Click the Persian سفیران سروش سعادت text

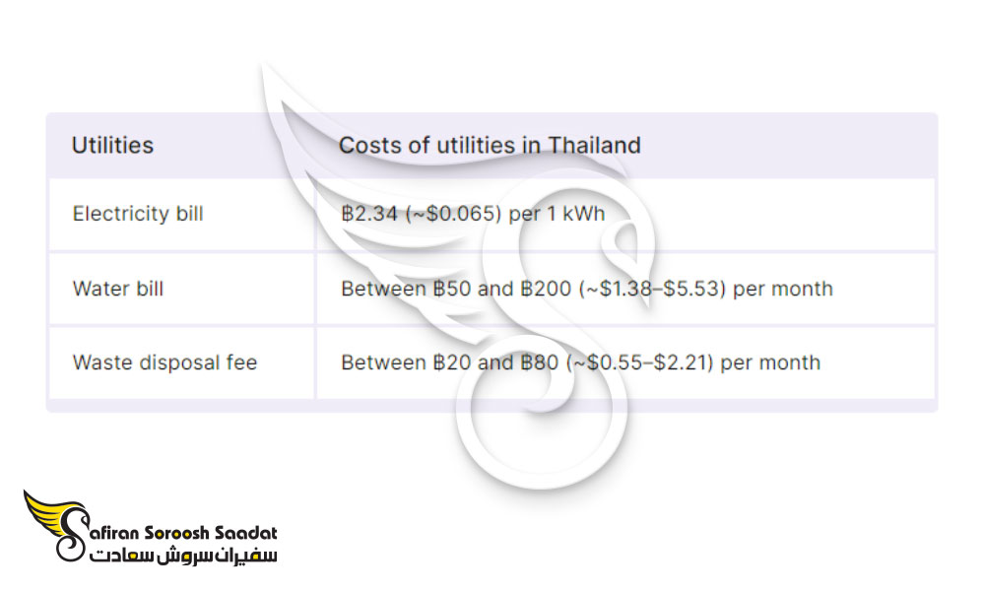(183, 556)
